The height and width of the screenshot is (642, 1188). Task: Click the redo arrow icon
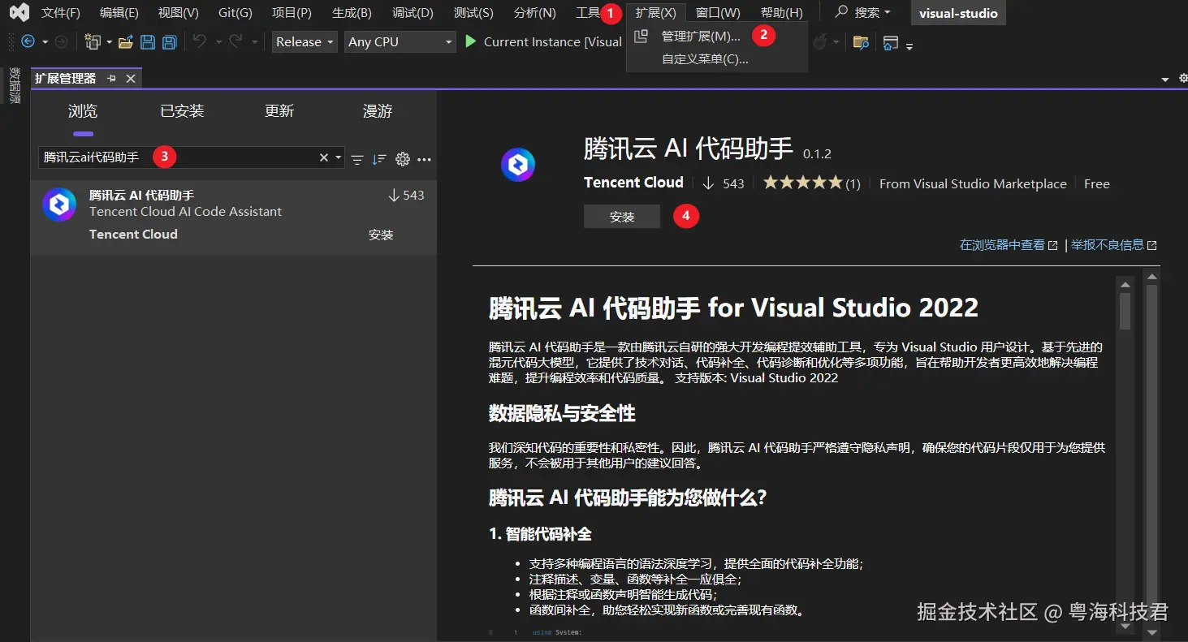pyautogui.click(x=235, y=41)
